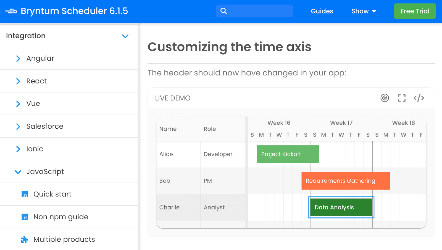Expand the Vue tree chevron
This screenshot has width=442, height=250.
(18, 104)
